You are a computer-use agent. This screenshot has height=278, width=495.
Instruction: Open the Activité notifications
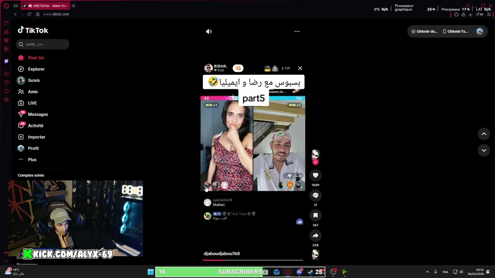click(x=31, y=126)
